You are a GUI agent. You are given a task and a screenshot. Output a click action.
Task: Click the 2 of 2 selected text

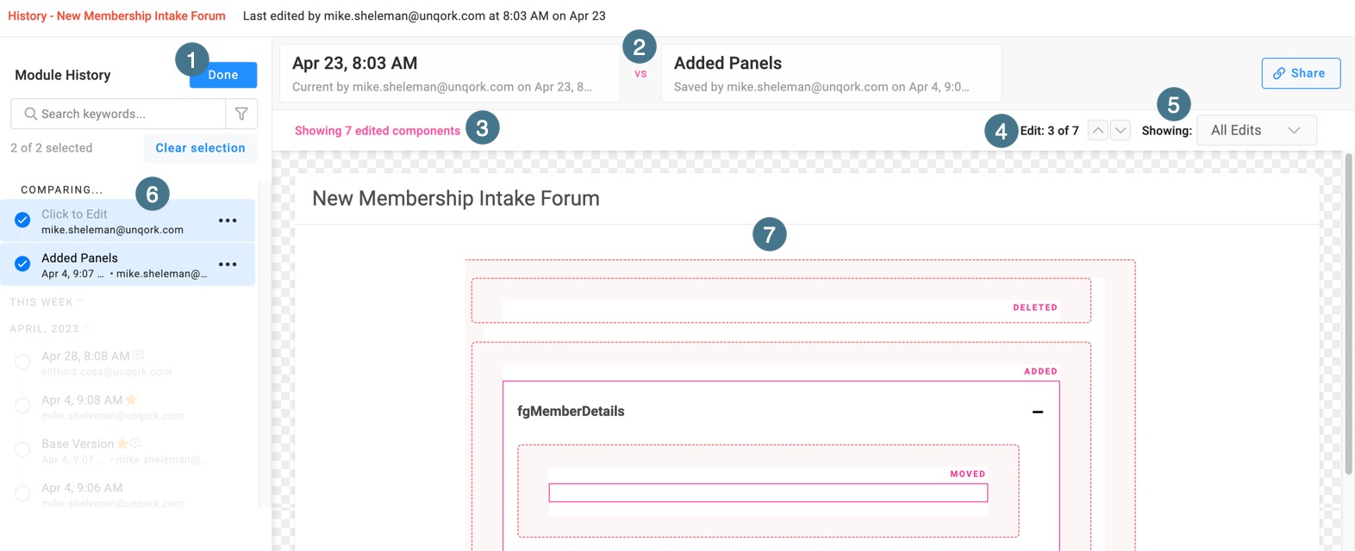point(52,148)
